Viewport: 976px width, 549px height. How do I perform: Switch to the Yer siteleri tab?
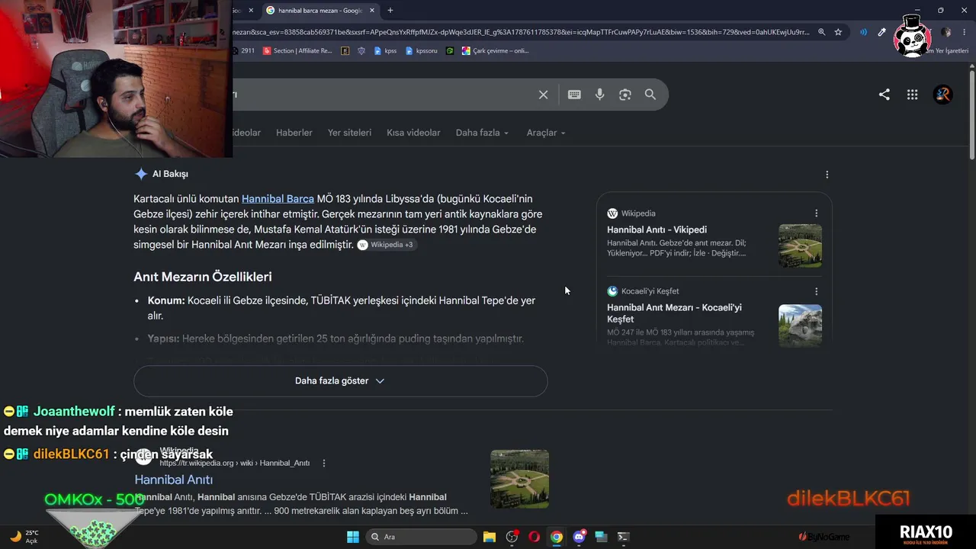349,133
